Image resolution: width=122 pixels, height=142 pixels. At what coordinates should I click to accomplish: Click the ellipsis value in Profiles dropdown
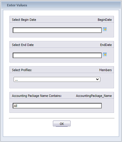click(16, 80)
